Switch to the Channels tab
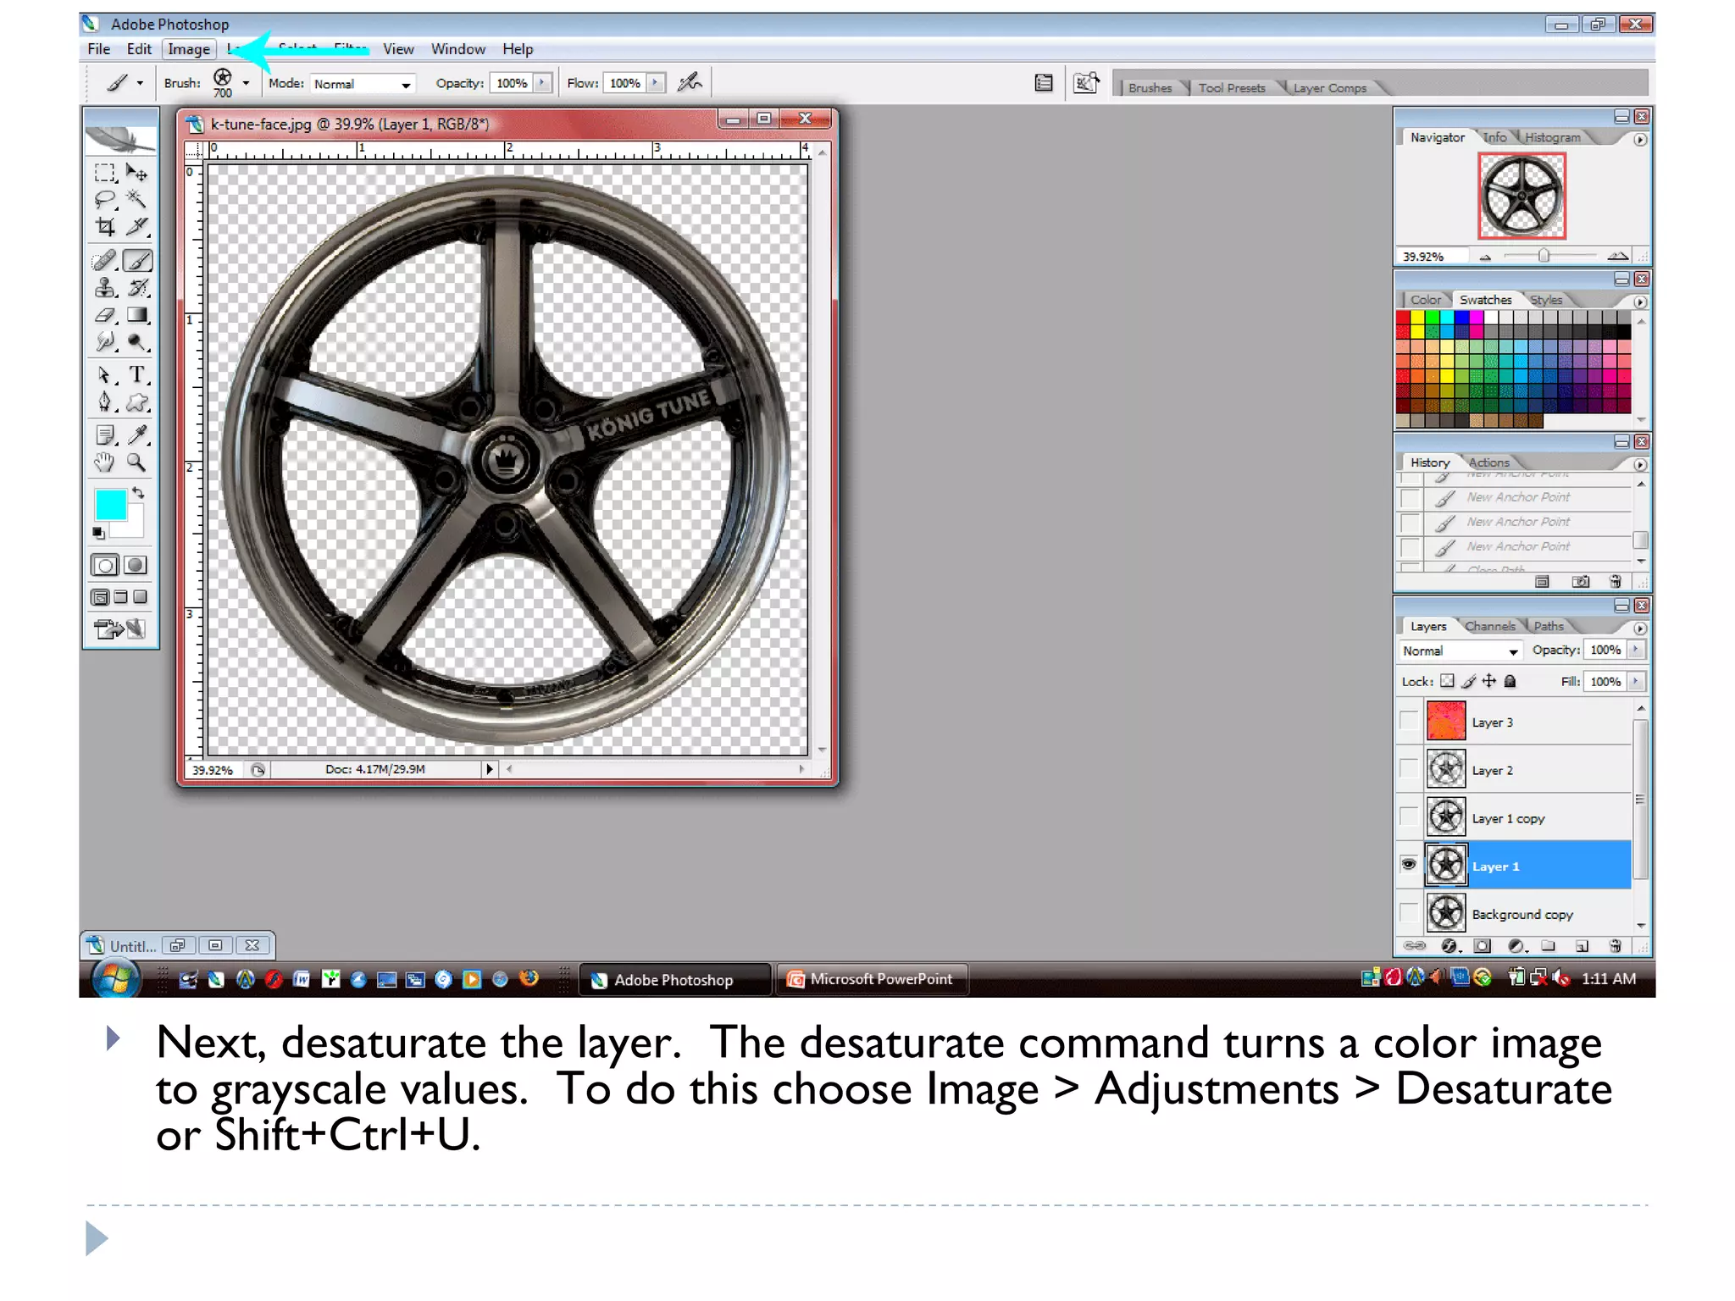The image size is (1735, 1301). 1489,627
